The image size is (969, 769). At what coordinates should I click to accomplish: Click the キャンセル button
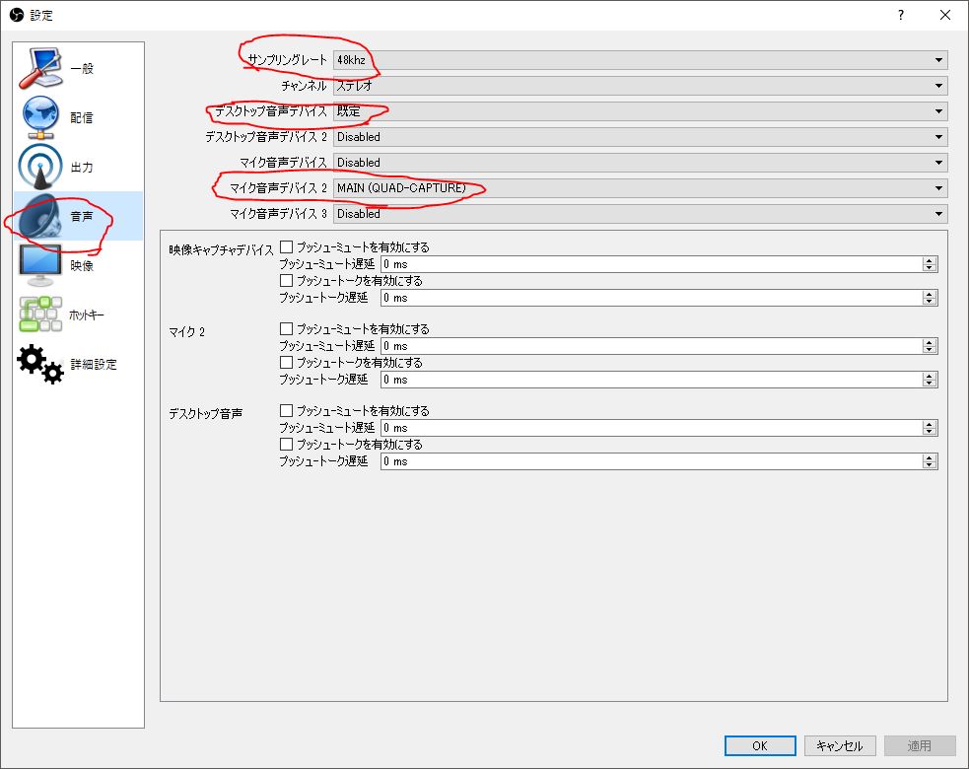click(839, 745)
